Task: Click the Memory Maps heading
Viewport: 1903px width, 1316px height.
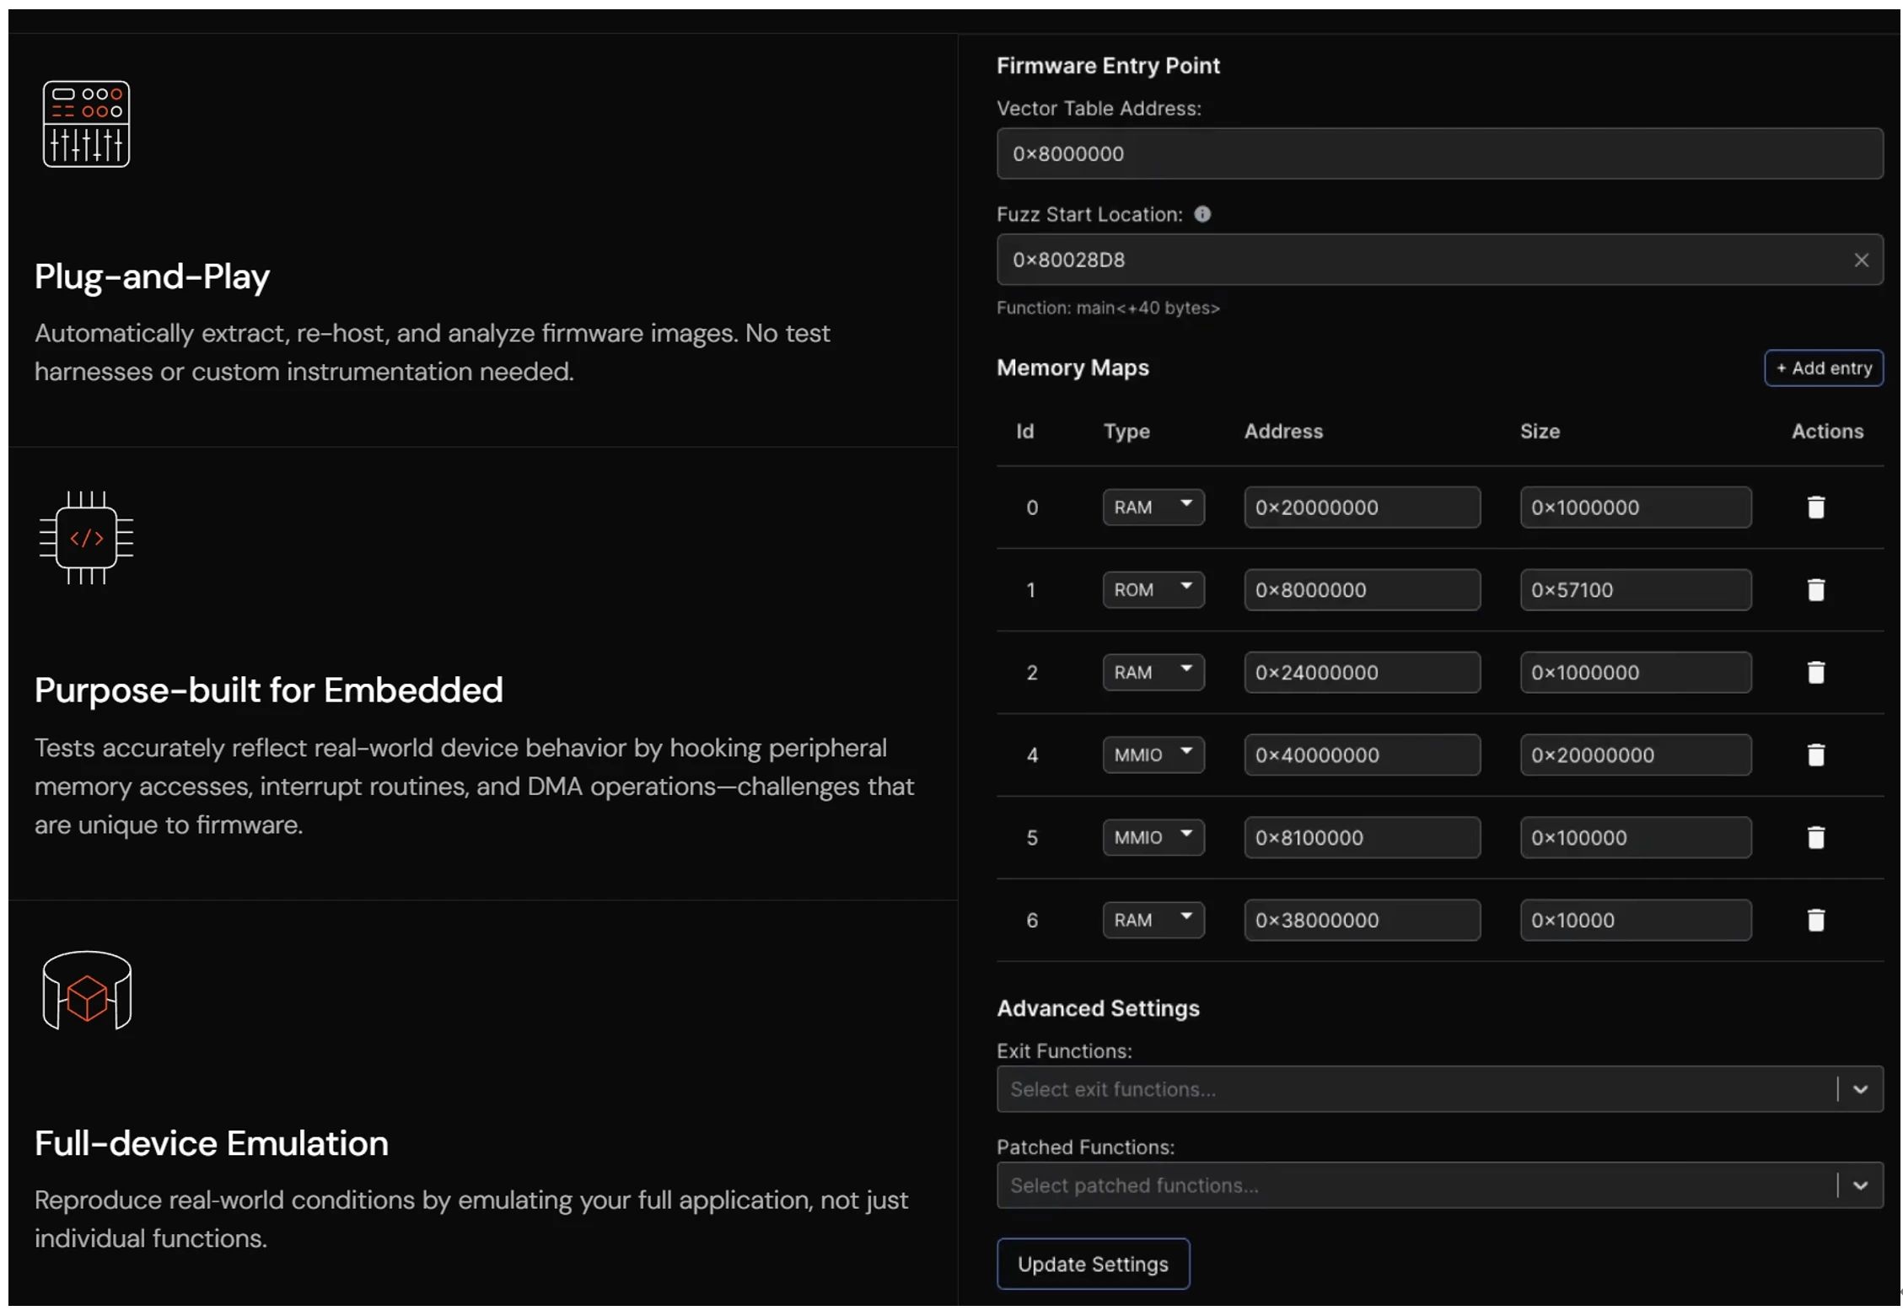Action: (1072, 368)
